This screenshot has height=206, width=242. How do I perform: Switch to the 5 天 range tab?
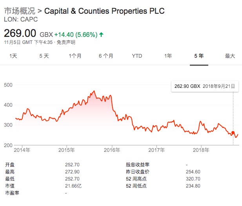tap(44, 56)
